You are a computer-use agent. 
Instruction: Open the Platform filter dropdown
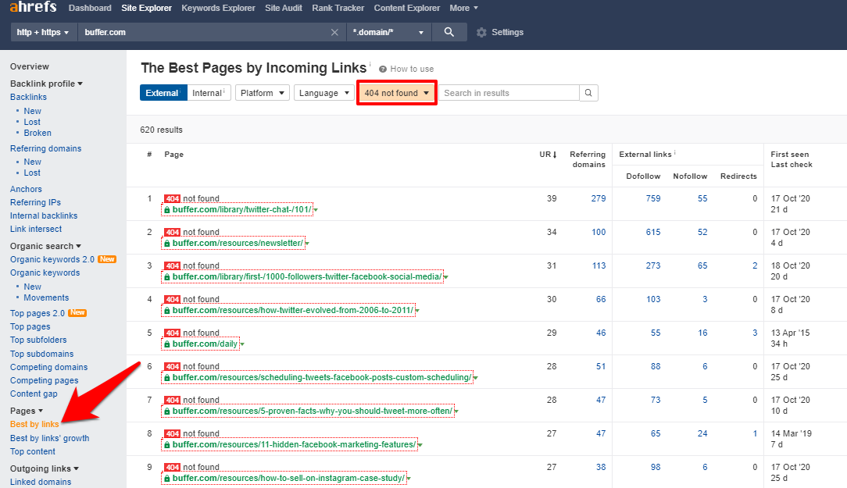pos(262,93)
